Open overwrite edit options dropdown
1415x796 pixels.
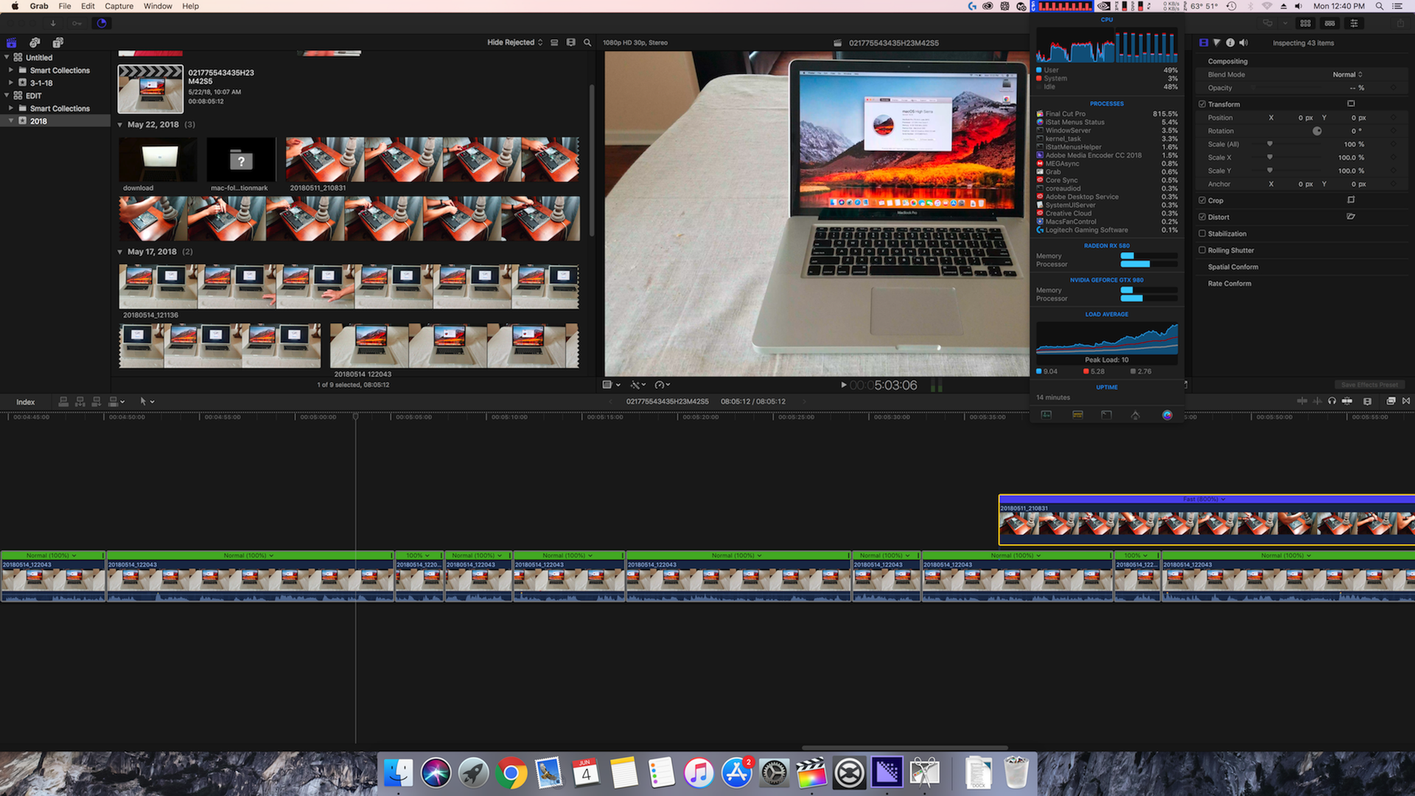tap(116, 402)
